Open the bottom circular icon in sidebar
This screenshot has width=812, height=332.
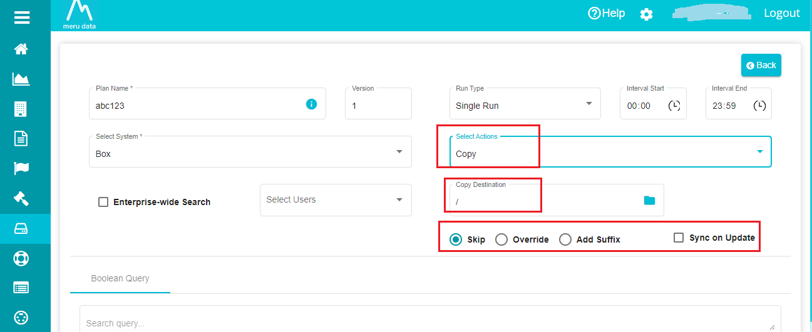coord(21,318)
